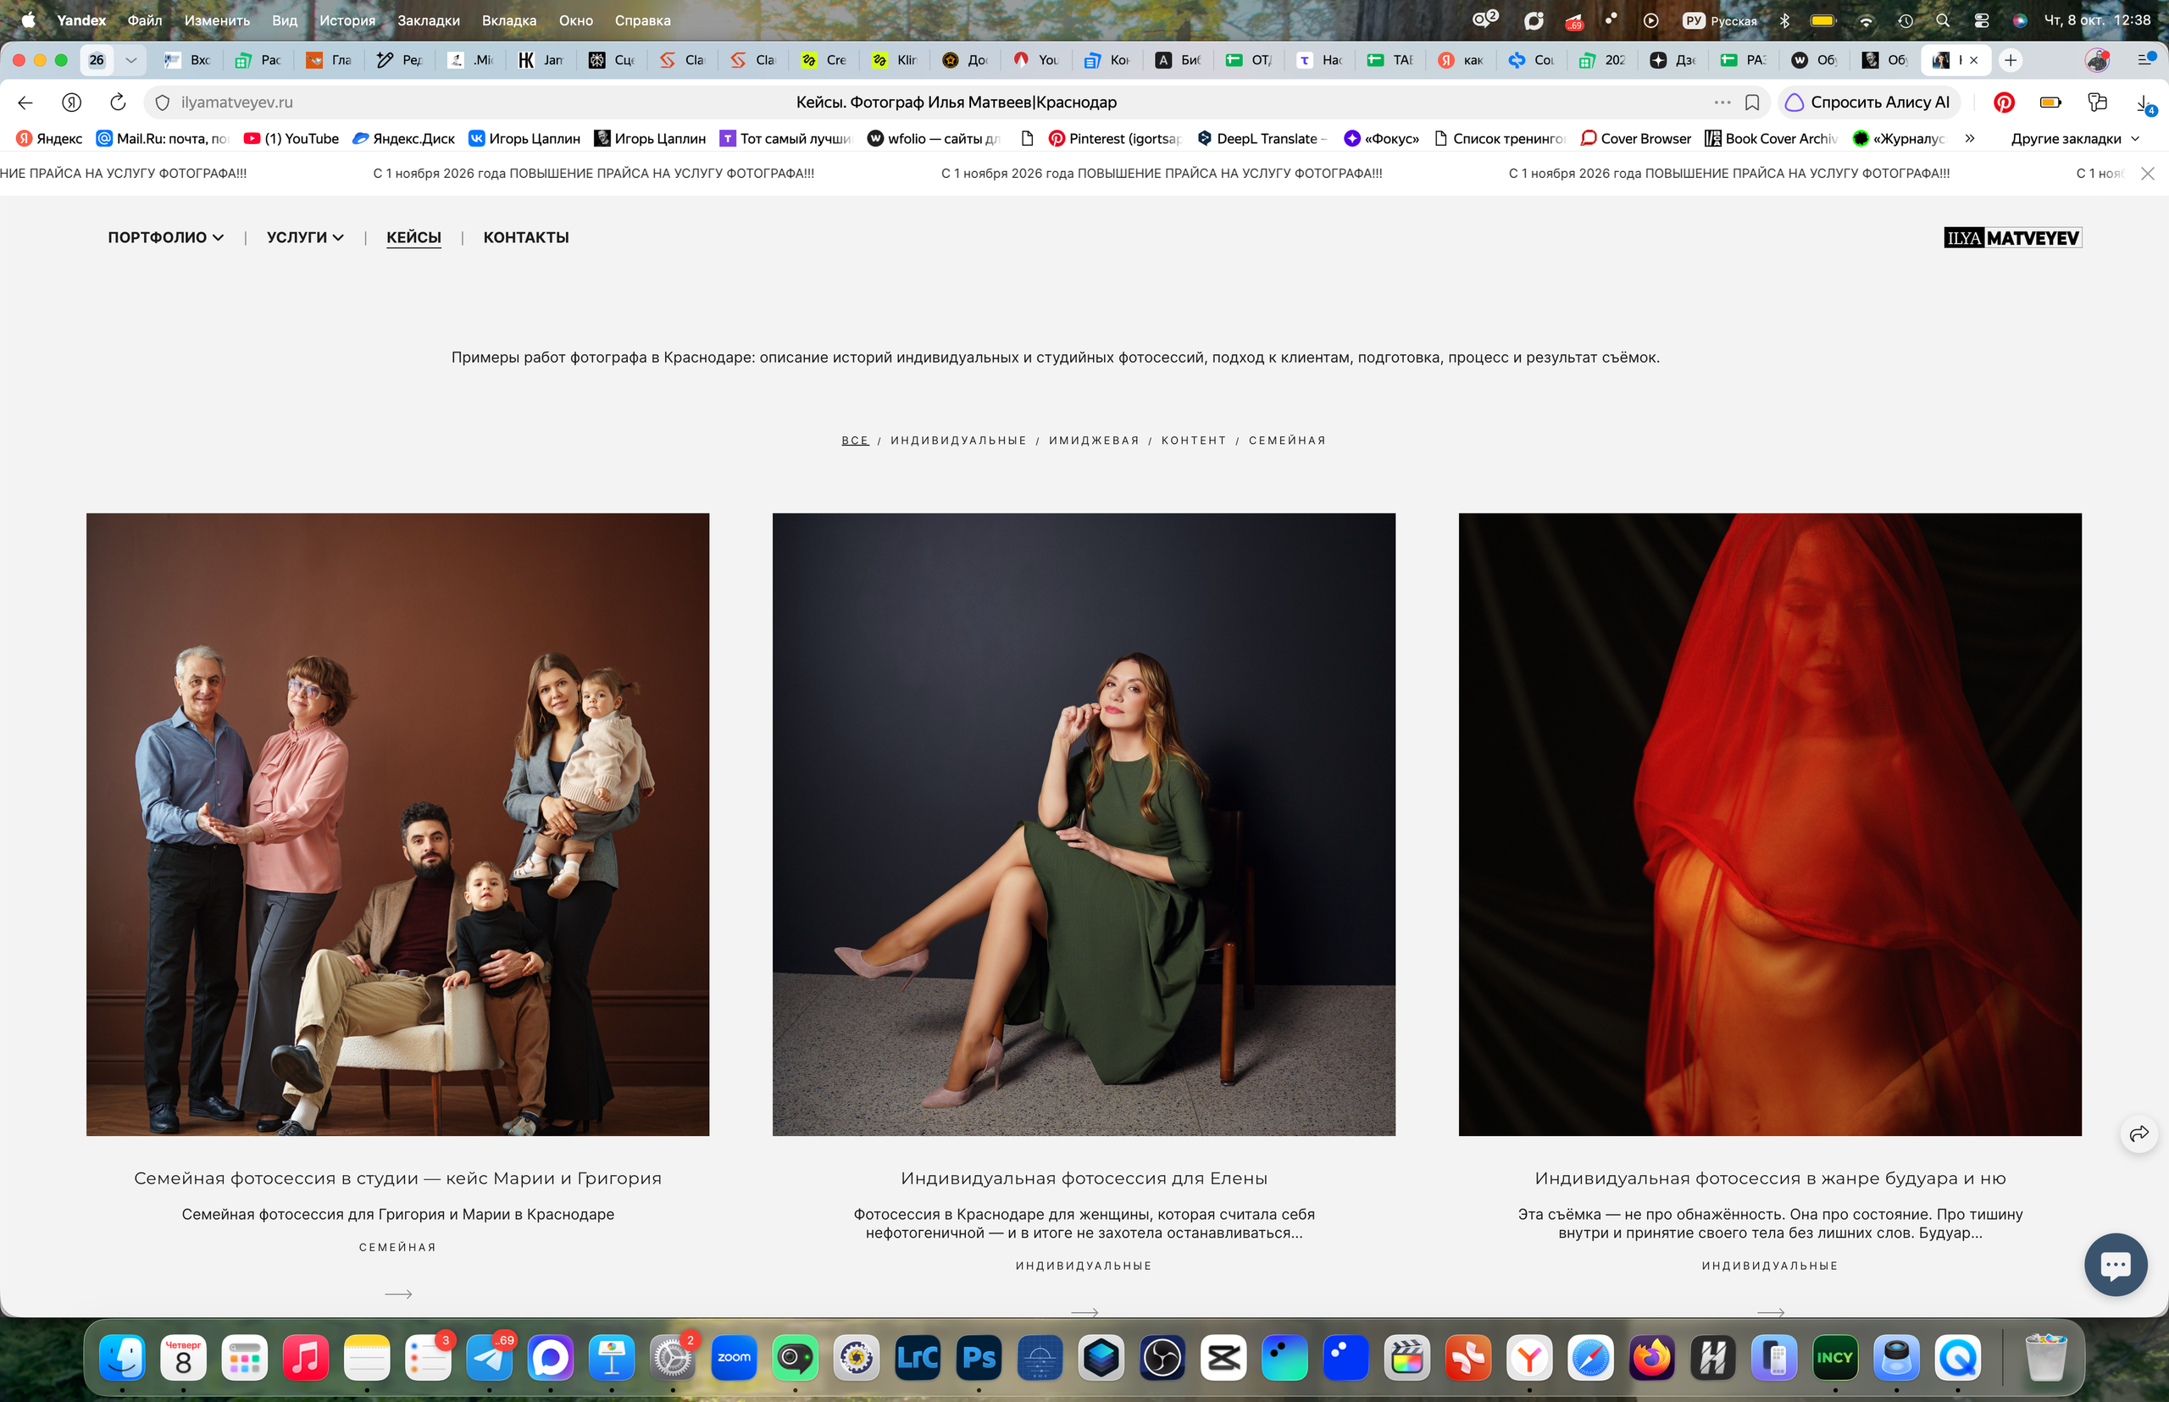Open Photoshop from the dock
Image resolution: width=2169 pixels, height=1402 pixels.
tap(979, 1358)
